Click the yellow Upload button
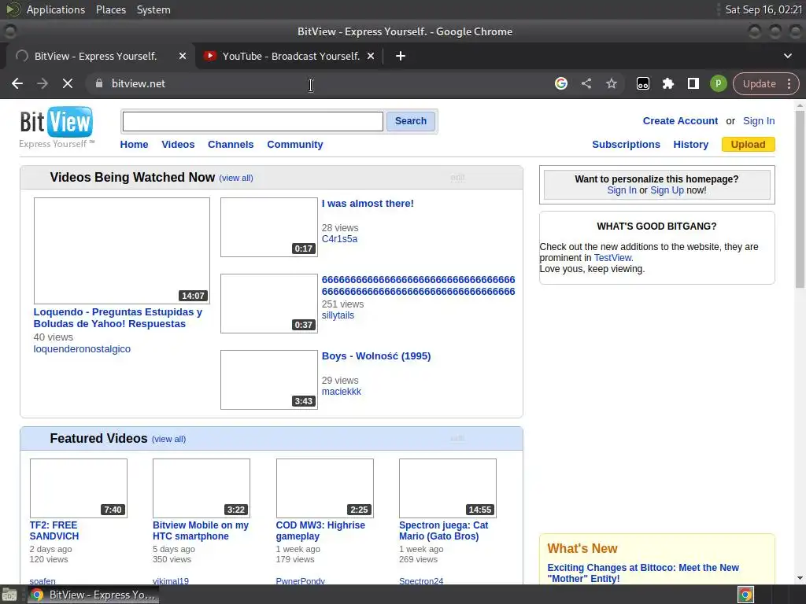The width and height of the screenshot is (806, 604). [x=748, y=145]
